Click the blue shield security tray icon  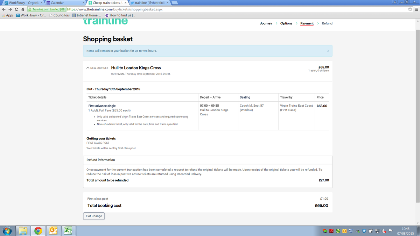(x=364, y=231)
